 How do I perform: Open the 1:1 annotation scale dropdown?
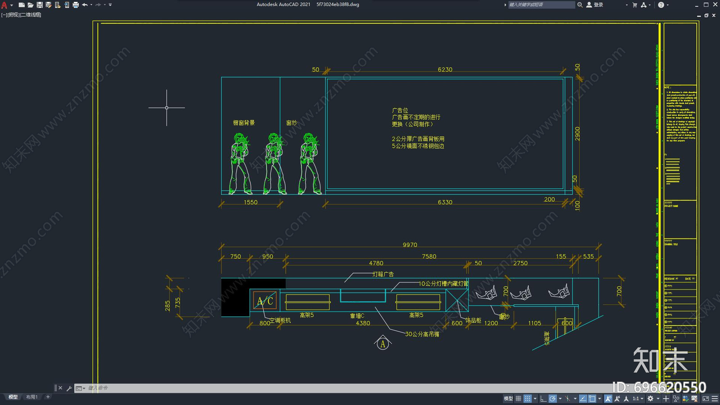[638, 399]
